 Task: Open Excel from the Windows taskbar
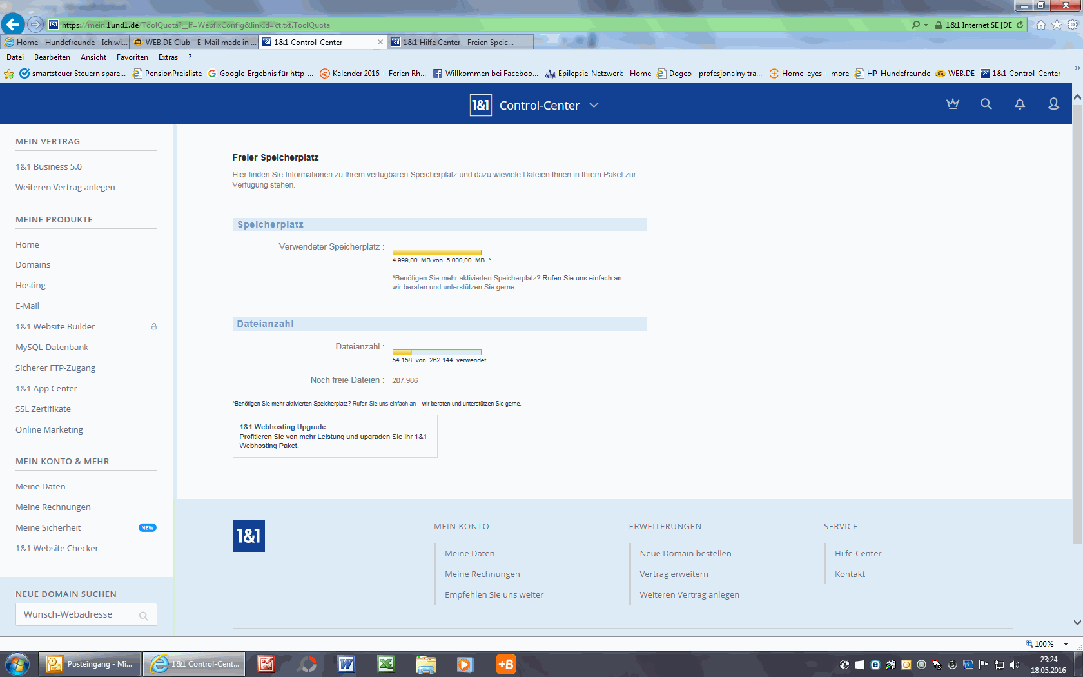coord(385,663)
